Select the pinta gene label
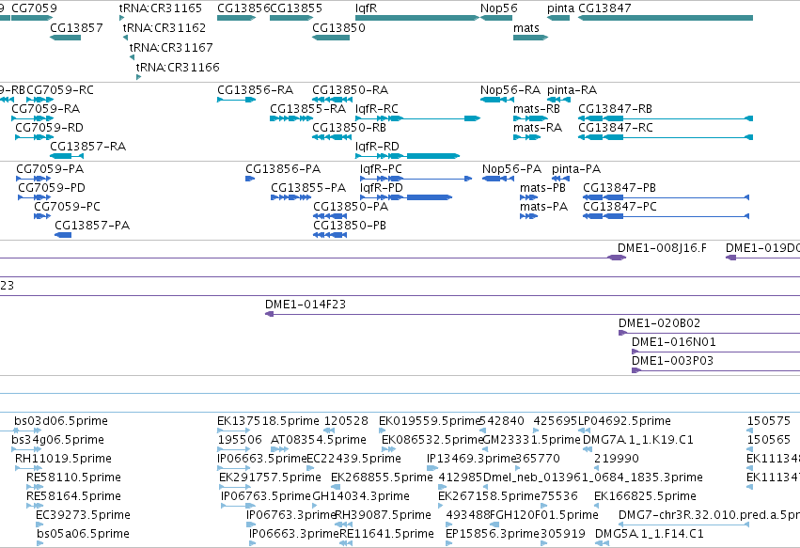 coord(560,8)
